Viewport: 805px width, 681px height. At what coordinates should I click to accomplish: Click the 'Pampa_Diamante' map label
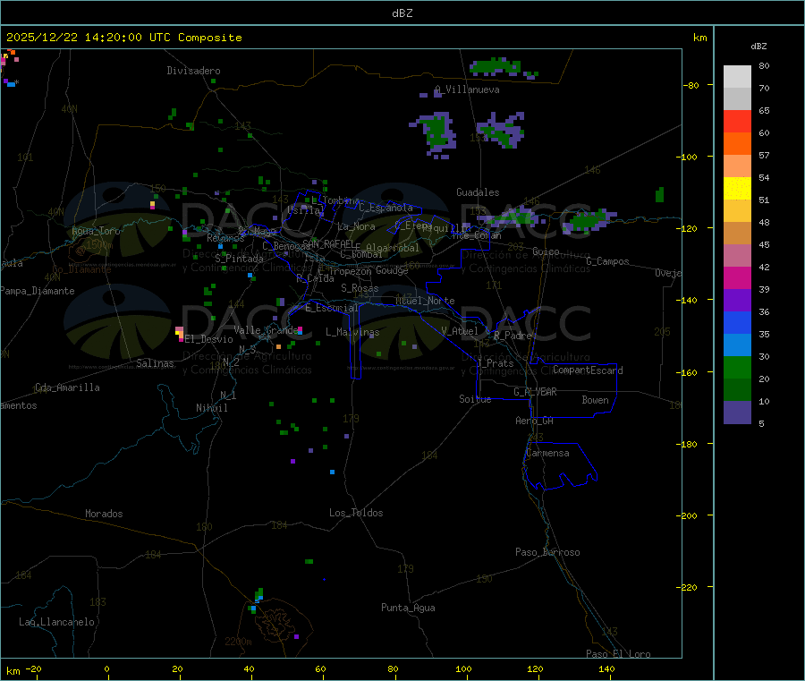(38, 291)
